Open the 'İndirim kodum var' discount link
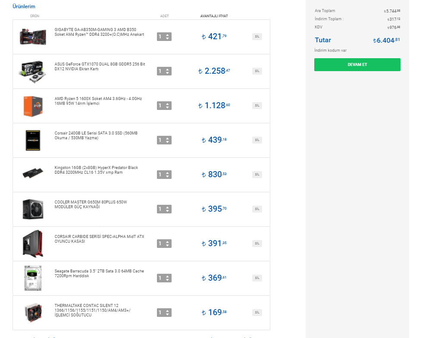This screenshot has height=338, width=438. pyautogui.click(x=331, y=50)
